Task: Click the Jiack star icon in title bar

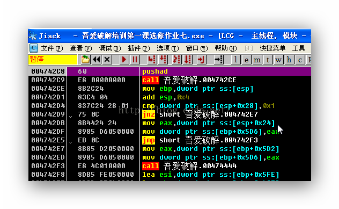Action: (x=33, y=36)
